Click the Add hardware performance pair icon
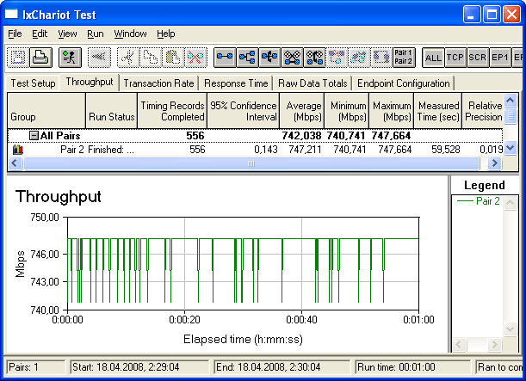This screenshot has height=381, width=526. [292, 58]
